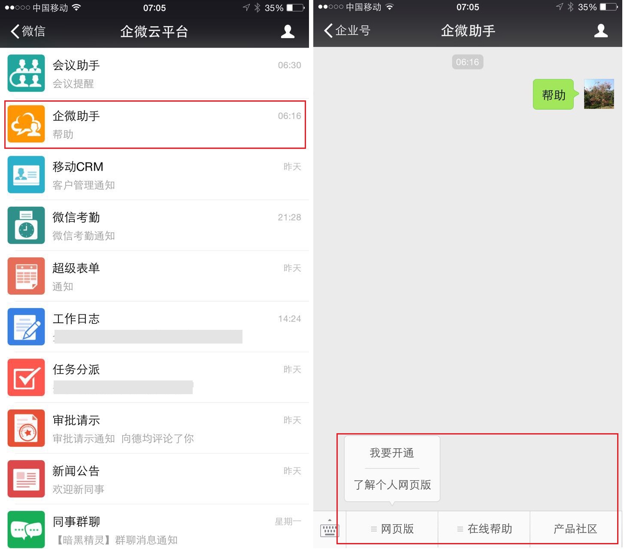Tap the 审批请示 stamp document icon
This screenshot has width=624, height=549.
tap(26, 428)
